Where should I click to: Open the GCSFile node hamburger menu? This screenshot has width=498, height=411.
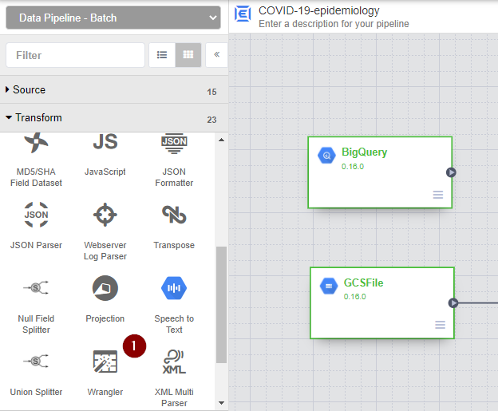pyautogui.click(x=441, y=325)
